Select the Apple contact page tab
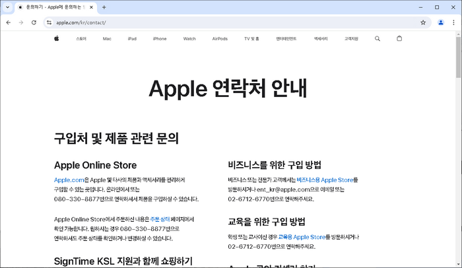Image resolution: width=462 pixels, height=268 pixels. point(55,7)
